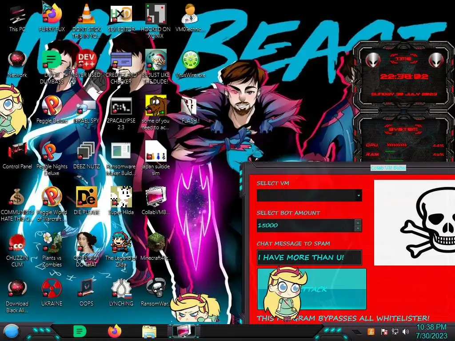
Task: Open File Explorer from taskbar
Action: [149, 332]
